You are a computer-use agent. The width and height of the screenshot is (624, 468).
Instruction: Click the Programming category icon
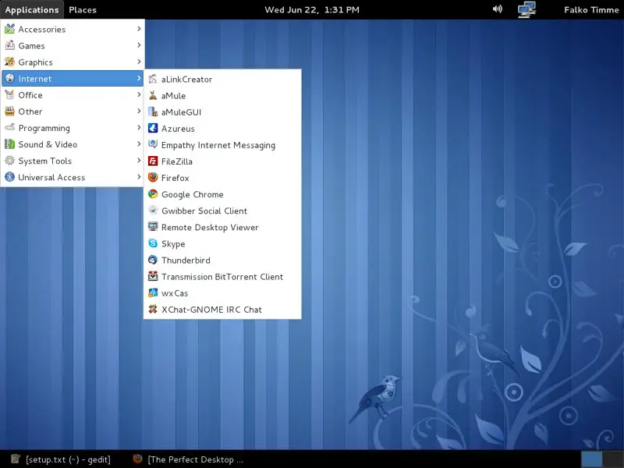click(10, 127)
